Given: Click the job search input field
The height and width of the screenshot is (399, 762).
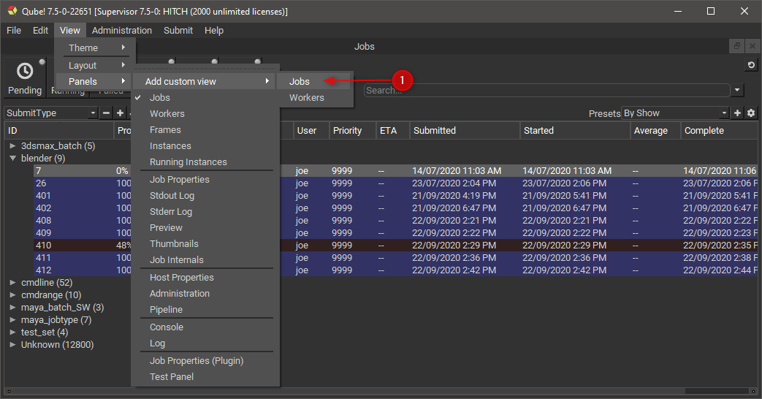Looking at the screenshot, I should tap(546, 91).
